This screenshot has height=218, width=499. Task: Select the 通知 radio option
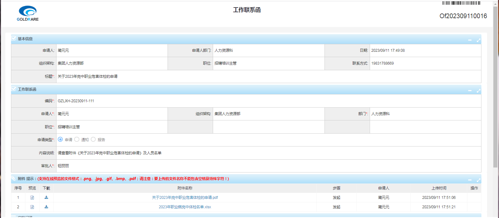[77, 140]
